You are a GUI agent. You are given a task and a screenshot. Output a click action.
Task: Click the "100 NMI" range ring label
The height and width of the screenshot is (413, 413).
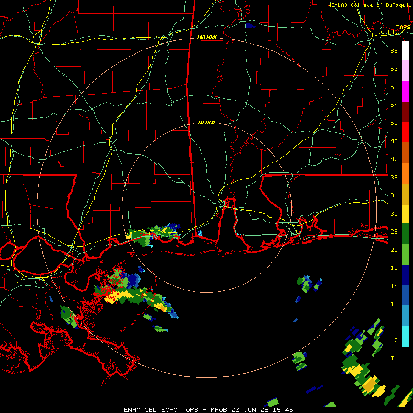point(206,38)
